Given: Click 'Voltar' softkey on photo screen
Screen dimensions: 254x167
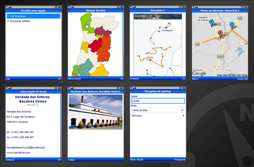Looking at the screenshot, I should [x=71, y=160].
